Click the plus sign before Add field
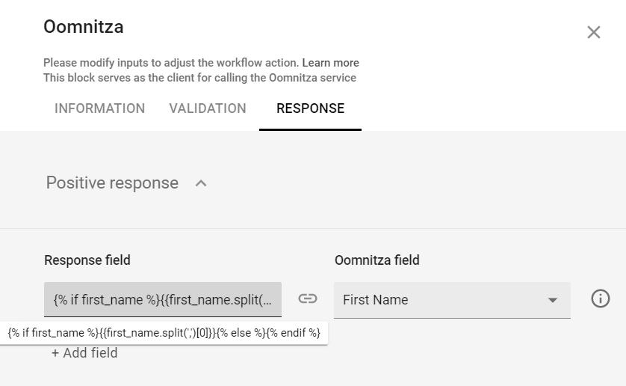 coord(55,353)
